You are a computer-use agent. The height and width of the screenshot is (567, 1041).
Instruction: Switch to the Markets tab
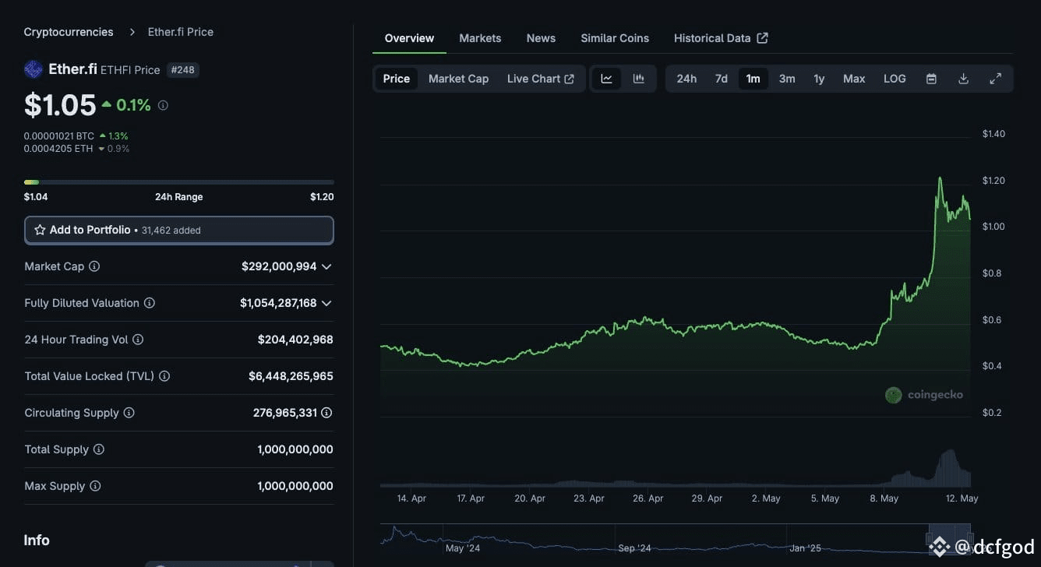click(x=480, y=38)
